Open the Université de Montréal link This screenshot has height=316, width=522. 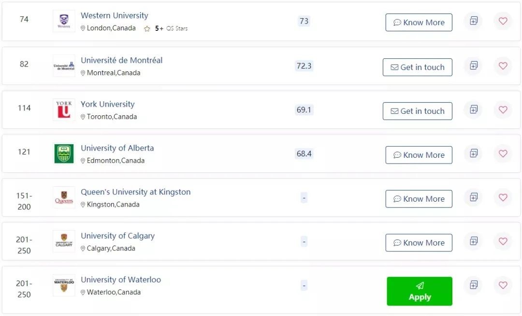[121, 60]
